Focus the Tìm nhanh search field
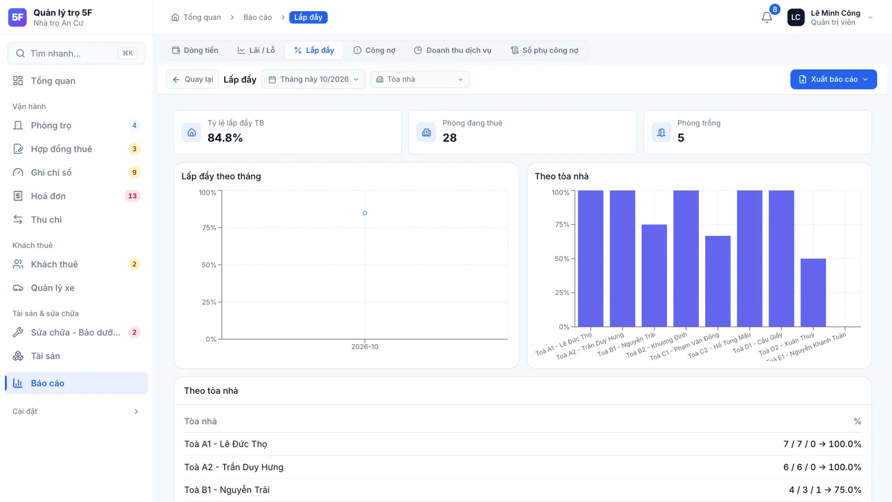The image size is (892, 502). (x=76, y=54)
